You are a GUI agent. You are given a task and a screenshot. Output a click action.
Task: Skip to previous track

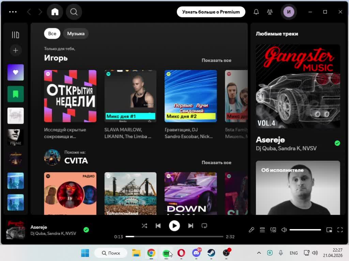[158, 226]
